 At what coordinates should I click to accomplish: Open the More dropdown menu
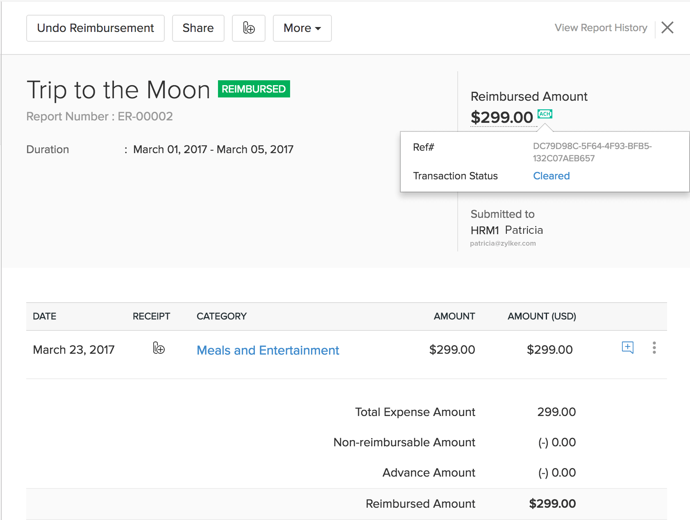[x=302, y=28]
